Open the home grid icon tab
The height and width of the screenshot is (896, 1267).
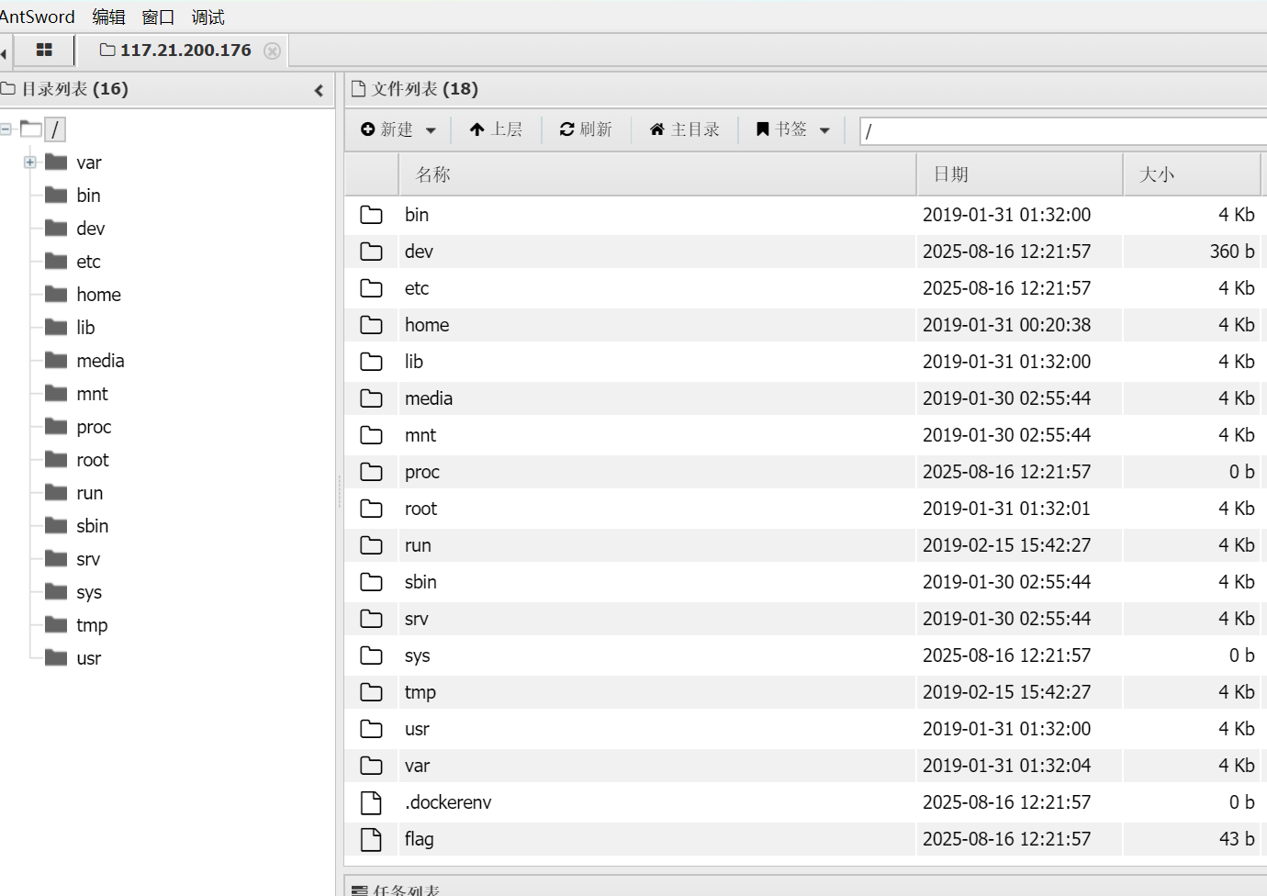(44, 50)
